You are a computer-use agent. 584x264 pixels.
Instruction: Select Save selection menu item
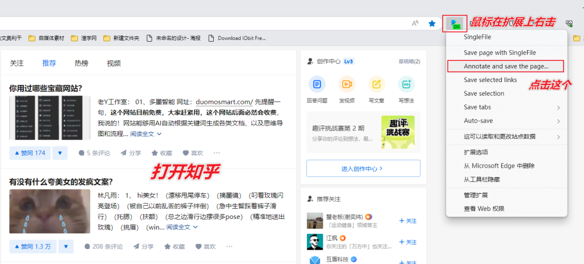click(506, 94)
